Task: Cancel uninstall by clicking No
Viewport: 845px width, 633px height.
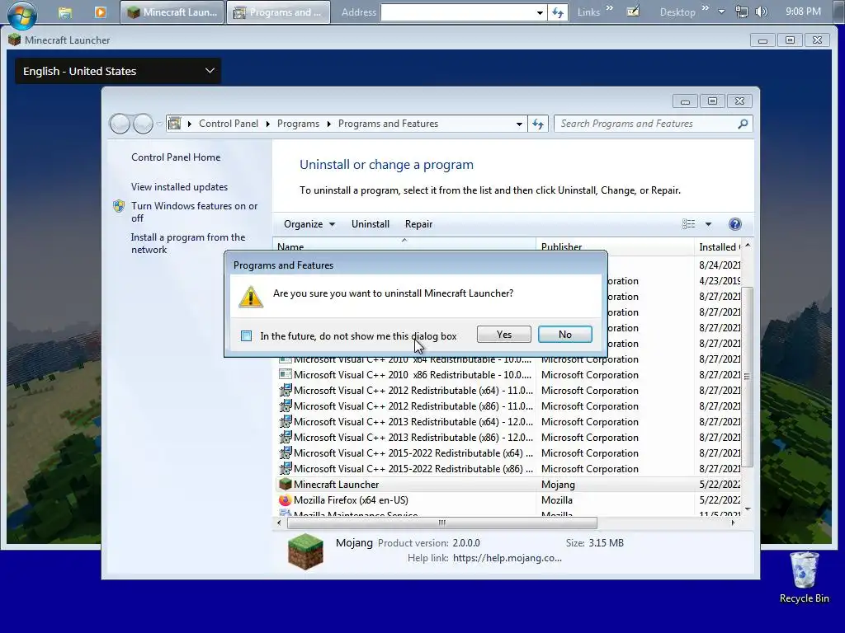Action: 564,335
